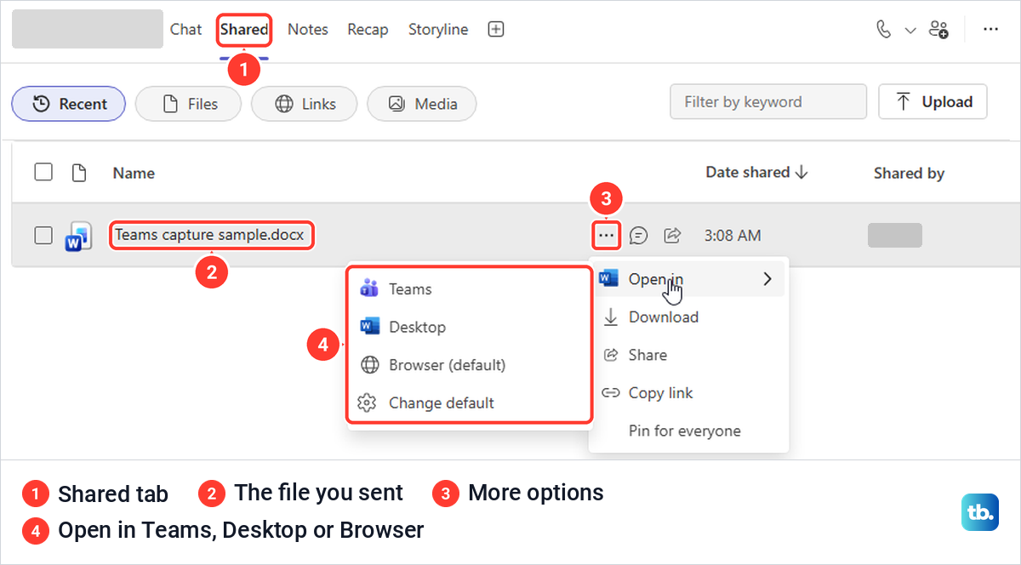Click the Filter by keyword field
The width and height of the screenshot is (1021, 565).
[768, 101]
